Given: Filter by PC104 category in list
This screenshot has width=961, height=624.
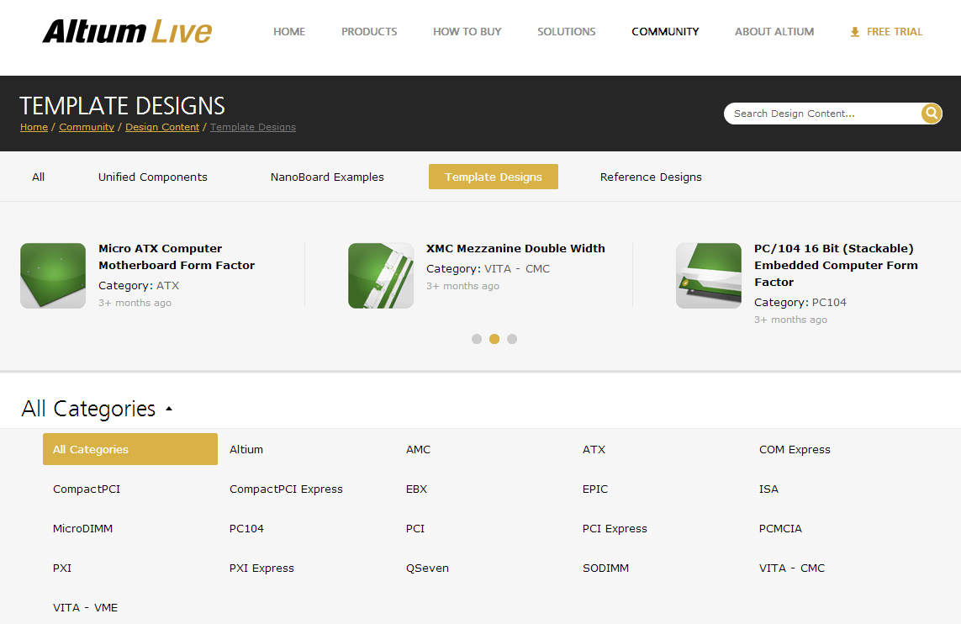Looking at the screenshot, I should coord(246,528).
